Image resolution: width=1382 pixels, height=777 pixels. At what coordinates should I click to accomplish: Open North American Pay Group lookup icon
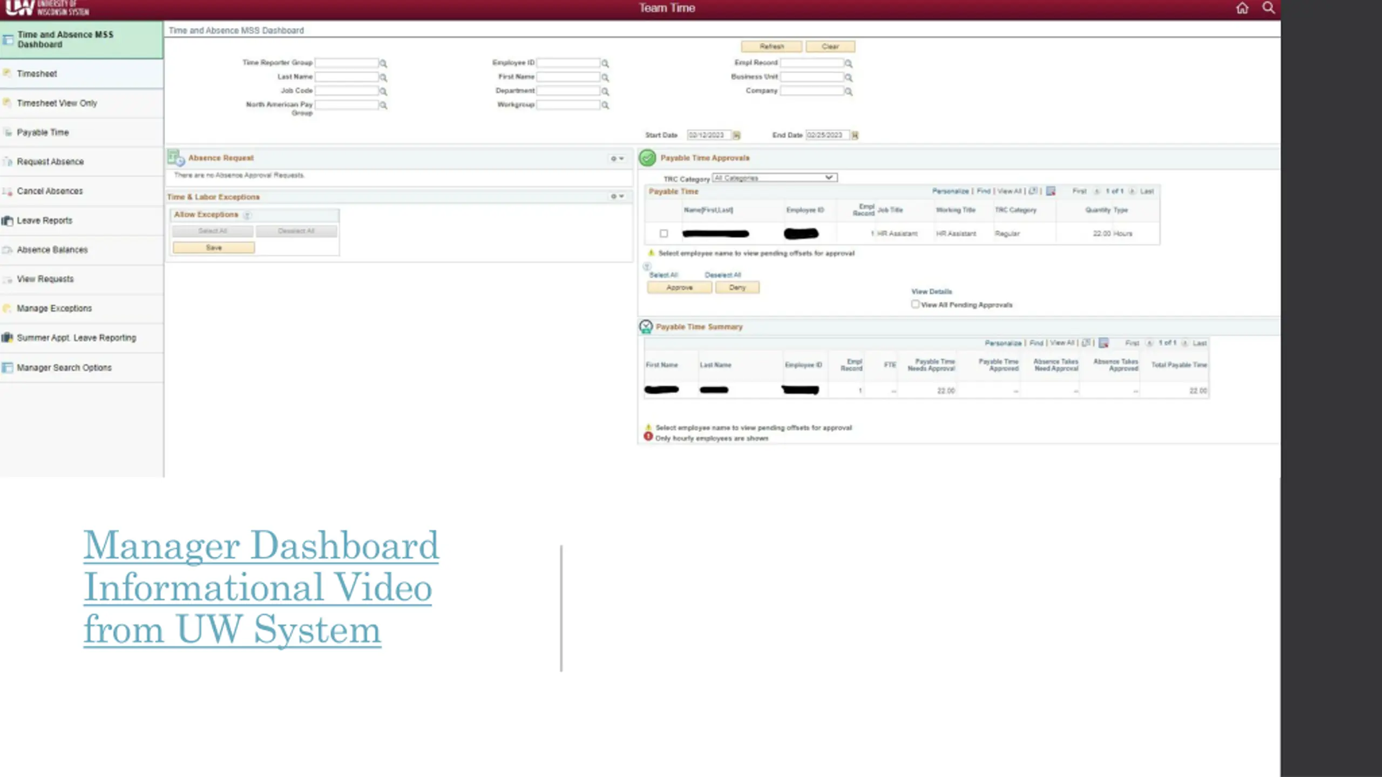tap(383, 106)
